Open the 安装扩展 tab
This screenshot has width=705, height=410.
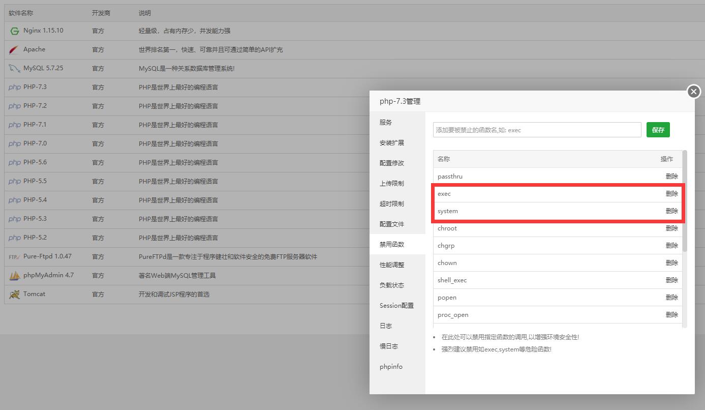(x=397, y=143)
